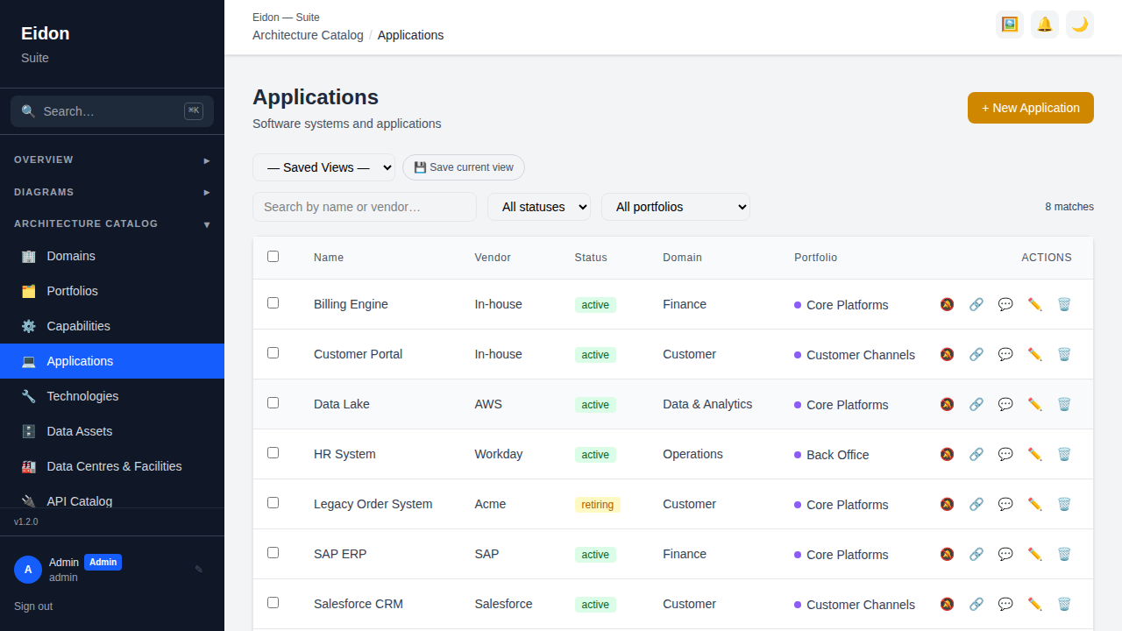Mute notifications for Data Lake row
The width and height of the screenshot is (1122, 631).
[x=947, y=404]
